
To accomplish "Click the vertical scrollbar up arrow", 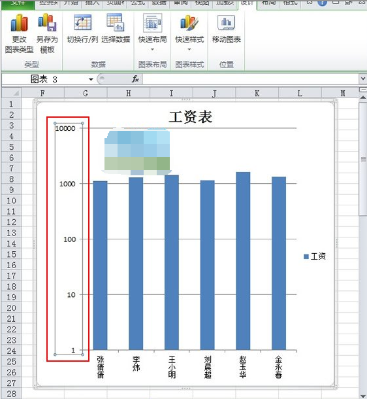I will point(363,97).
